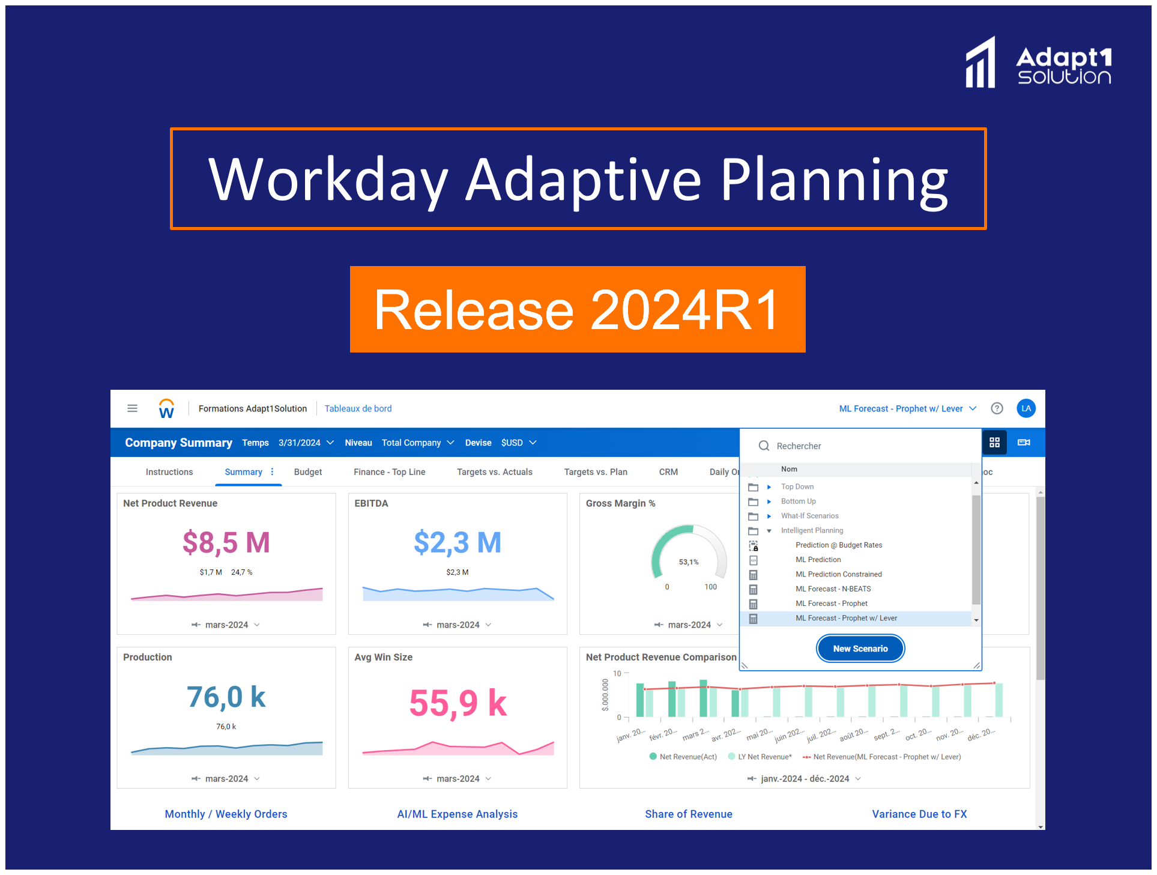Click the LY Net Revenue* legend swatch
This screenshot has height=875, width=1157.
731,757
